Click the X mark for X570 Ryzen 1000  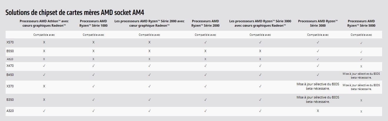pyautogui.click(x=93, y=42)
